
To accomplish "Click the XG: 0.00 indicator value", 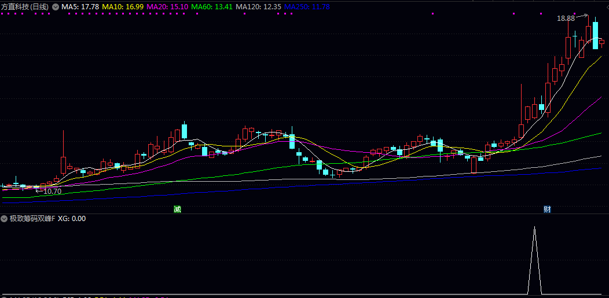I will point(72,219).
